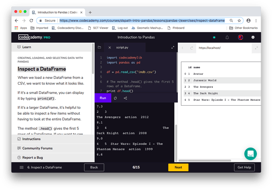Image resolution: width=272 pixels, height=190 pixels.
Task: Click the 'import pandas as pd' line
Action: 123,62
